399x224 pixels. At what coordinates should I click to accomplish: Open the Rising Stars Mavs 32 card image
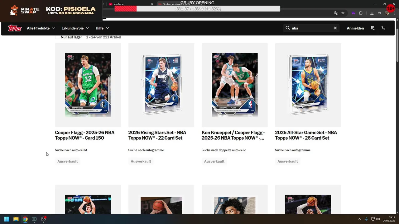tap(161, 85)
